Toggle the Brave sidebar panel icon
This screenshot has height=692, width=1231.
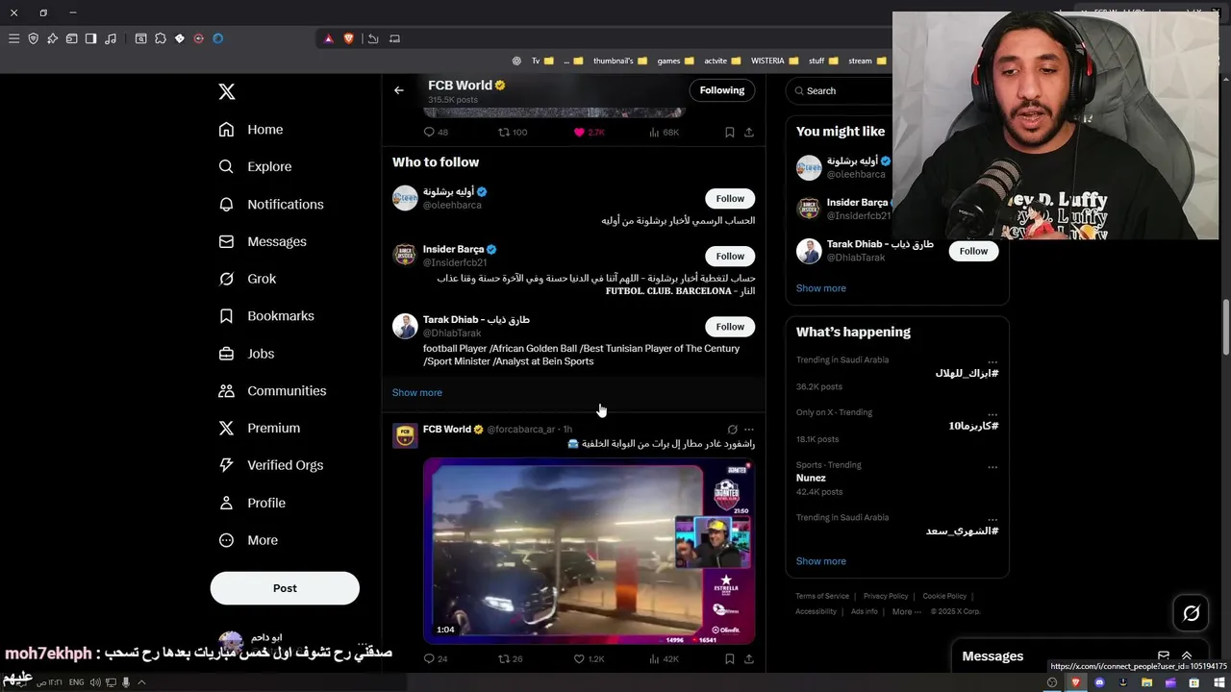[90, 38]
